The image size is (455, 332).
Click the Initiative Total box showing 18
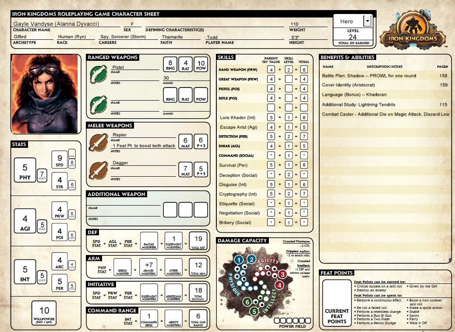[198, 293]
